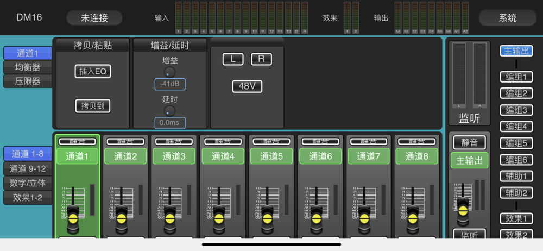The width and height of the screenshot is (543, 251).
Task: Select the 辅助2 bus
Action: [516, 193]
